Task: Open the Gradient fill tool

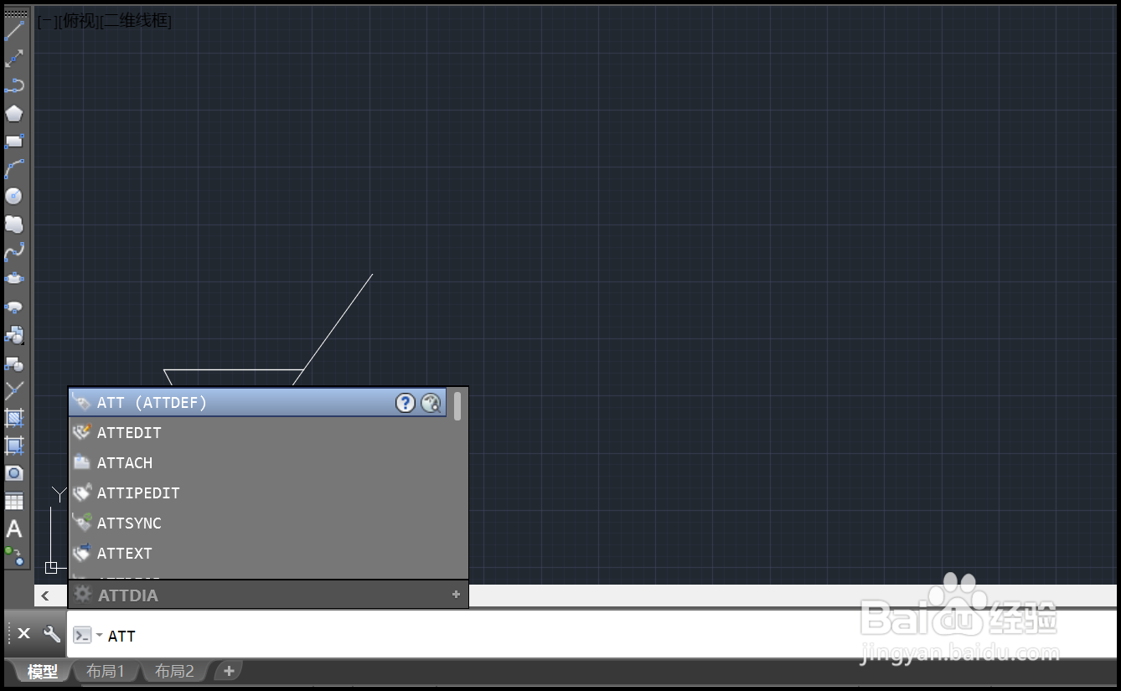Action: (x=14, y=446)
